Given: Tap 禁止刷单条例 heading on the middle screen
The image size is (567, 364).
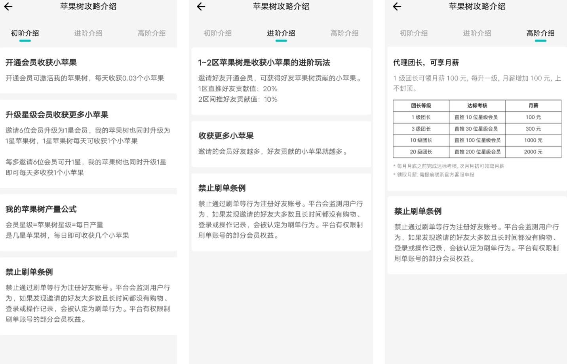Looking at the screenshot, I should pos(222,188).
